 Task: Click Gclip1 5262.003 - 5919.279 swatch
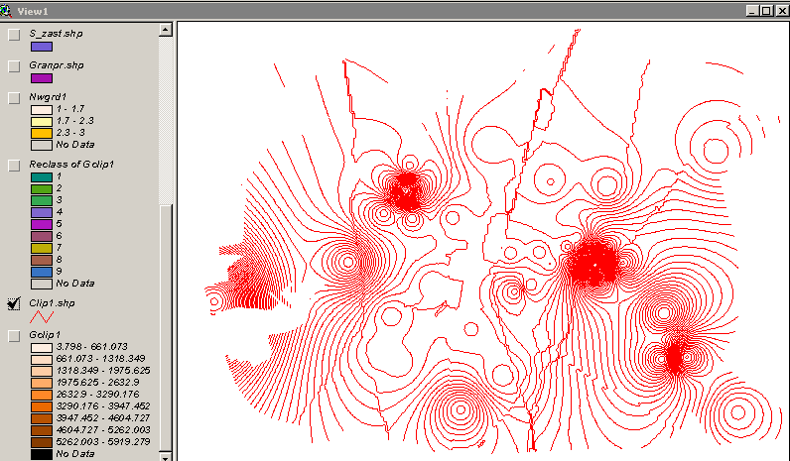pos(42,442)
